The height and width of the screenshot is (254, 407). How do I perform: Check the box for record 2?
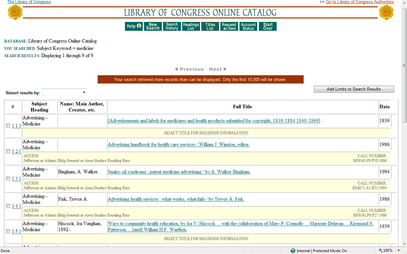click(x=8, y=151)
